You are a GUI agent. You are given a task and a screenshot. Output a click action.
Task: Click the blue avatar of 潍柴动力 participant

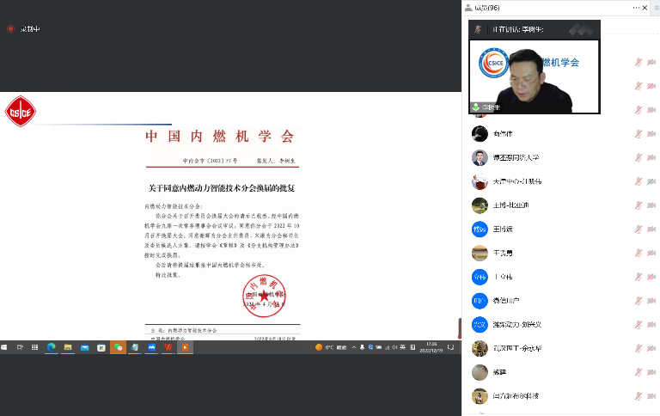coord(480,324)
